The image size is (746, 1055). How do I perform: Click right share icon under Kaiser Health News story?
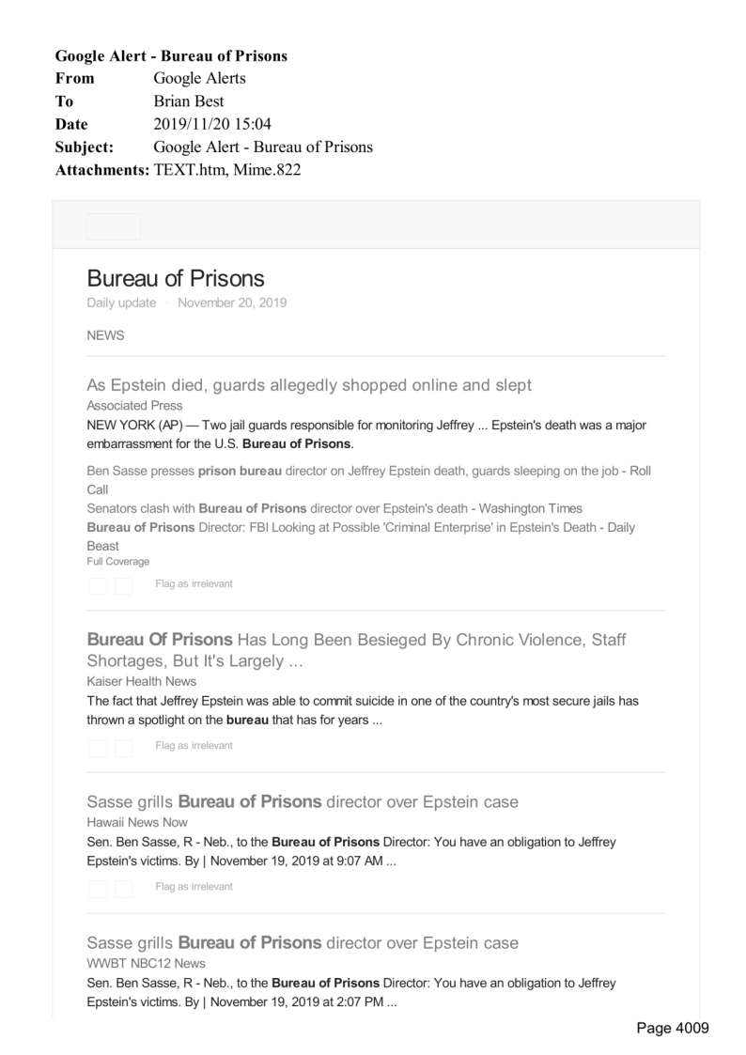coord(123,748)
